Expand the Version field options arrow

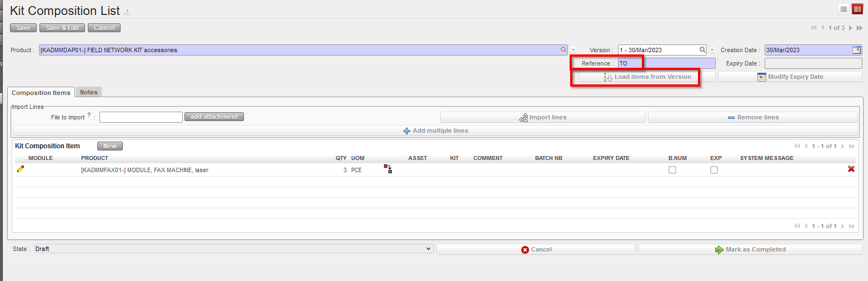pyautogui.click(x=712, y=51)
